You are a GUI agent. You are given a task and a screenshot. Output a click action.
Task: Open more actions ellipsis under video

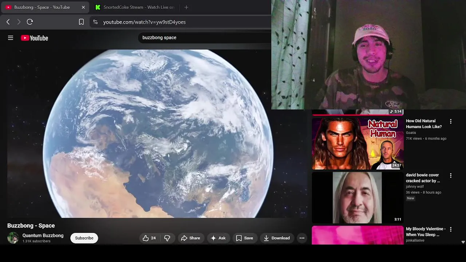(302, 238)
